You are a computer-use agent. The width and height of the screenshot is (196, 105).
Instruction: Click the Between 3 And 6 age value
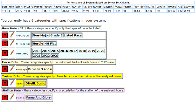click(40, 69)
